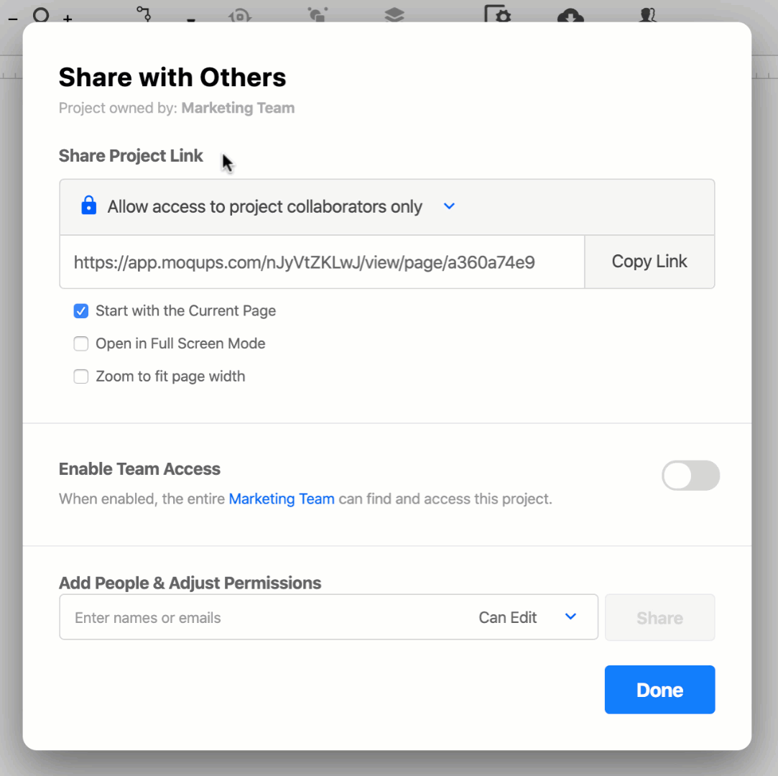Screen dimensions: 778x776
Task: Click the cloud export icon
Action: tap(570, 16)
